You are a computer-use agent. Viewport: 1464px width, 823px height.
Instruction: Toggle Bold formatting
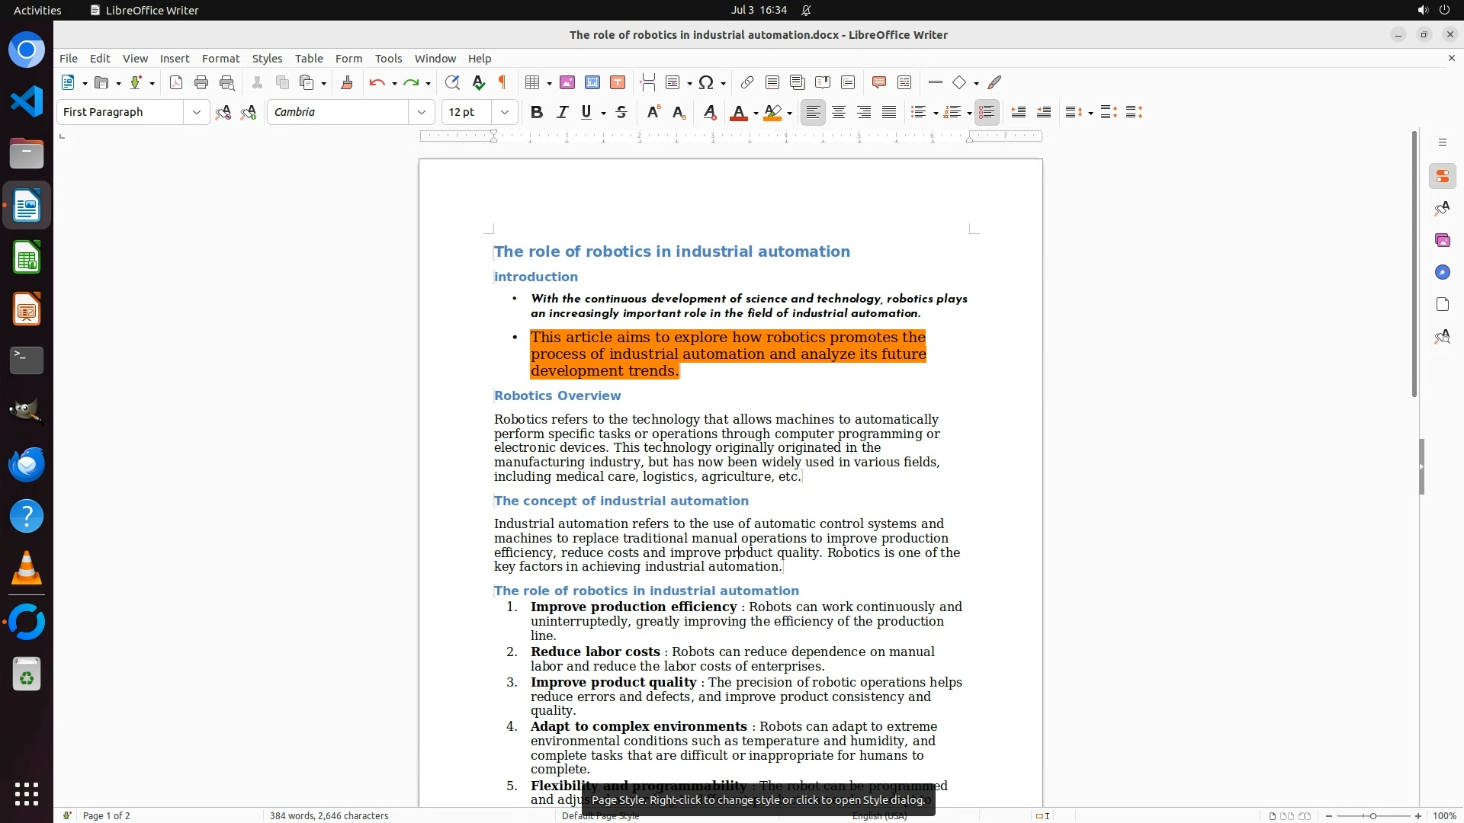[x=537, y=113]
